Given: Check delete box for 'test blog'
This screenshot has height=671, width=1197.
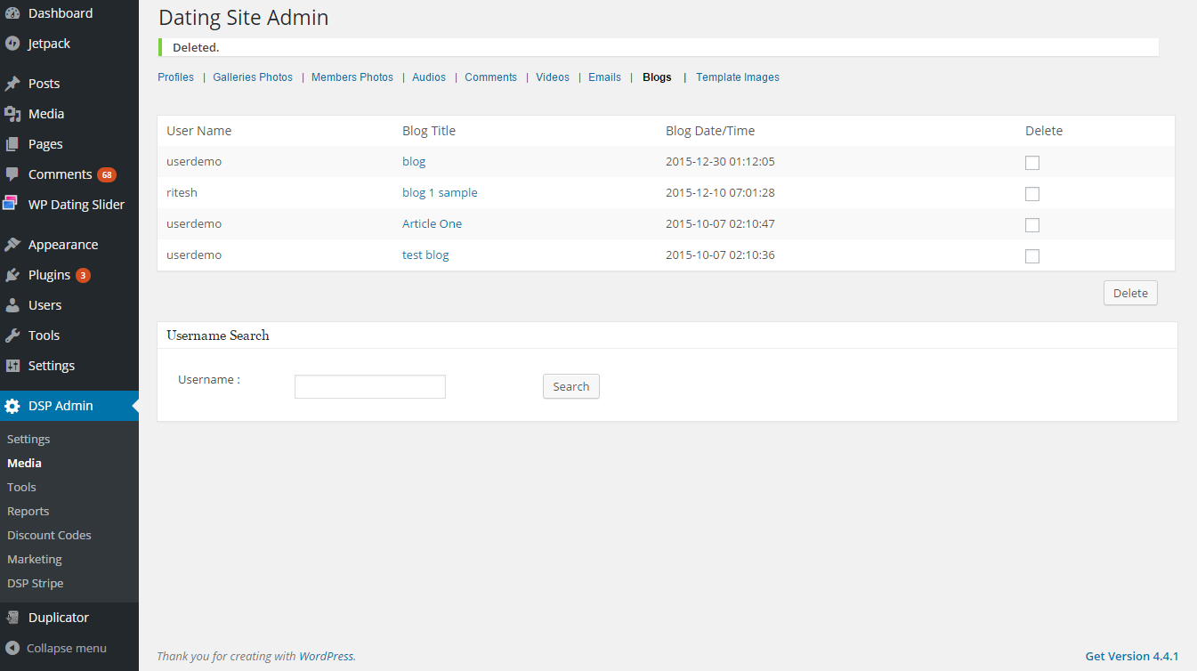Looking at the screenshot, I should (1032, 256).
